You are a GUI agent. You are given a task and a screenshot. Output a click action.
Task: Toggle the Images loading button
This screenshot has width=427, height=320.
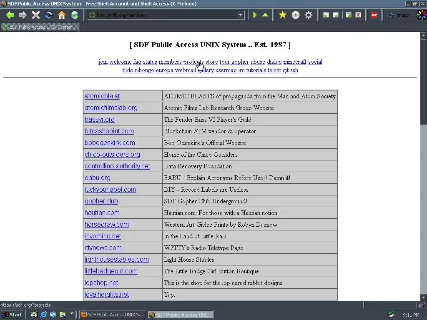pos(400,15)
